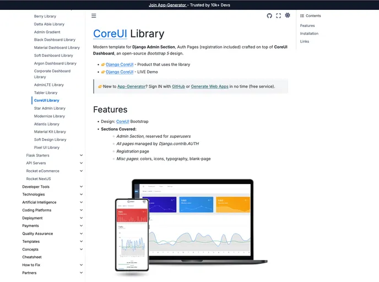Expand How to Fix chevron
Image resolution: width=379 pixels, height=282 pixels.
point(81,265)
